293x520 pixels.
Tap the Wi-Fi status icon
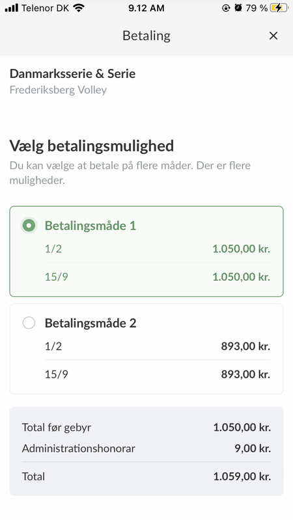79,8
